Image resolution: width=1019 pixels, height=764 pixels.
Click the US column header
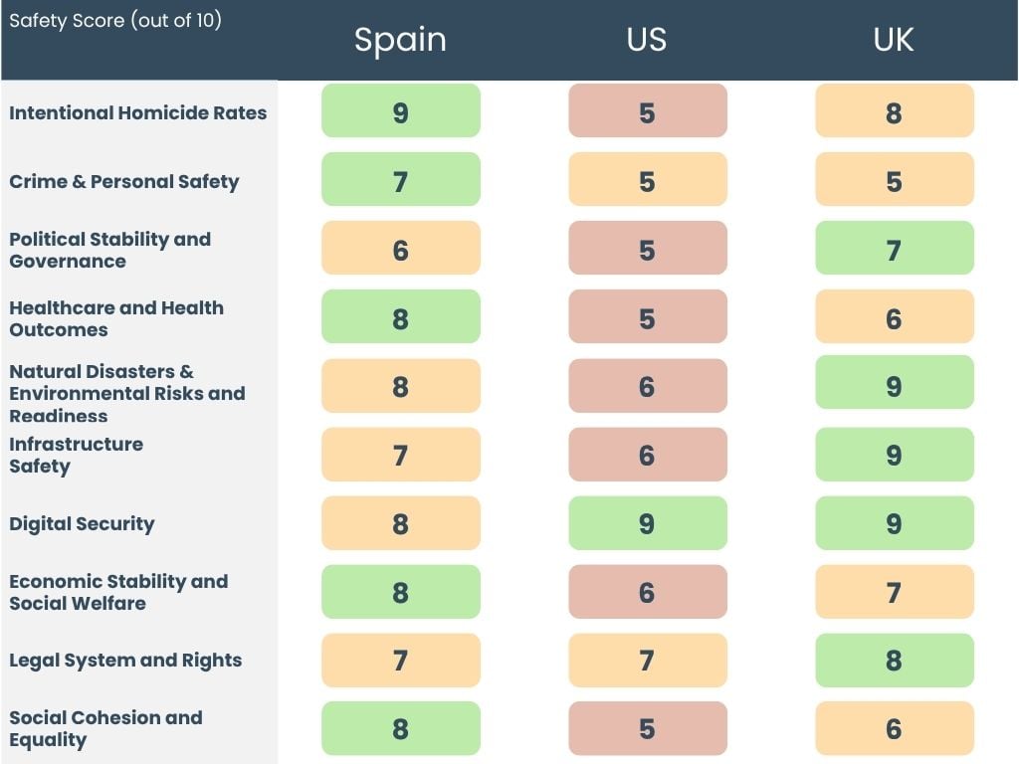point(647,40)
